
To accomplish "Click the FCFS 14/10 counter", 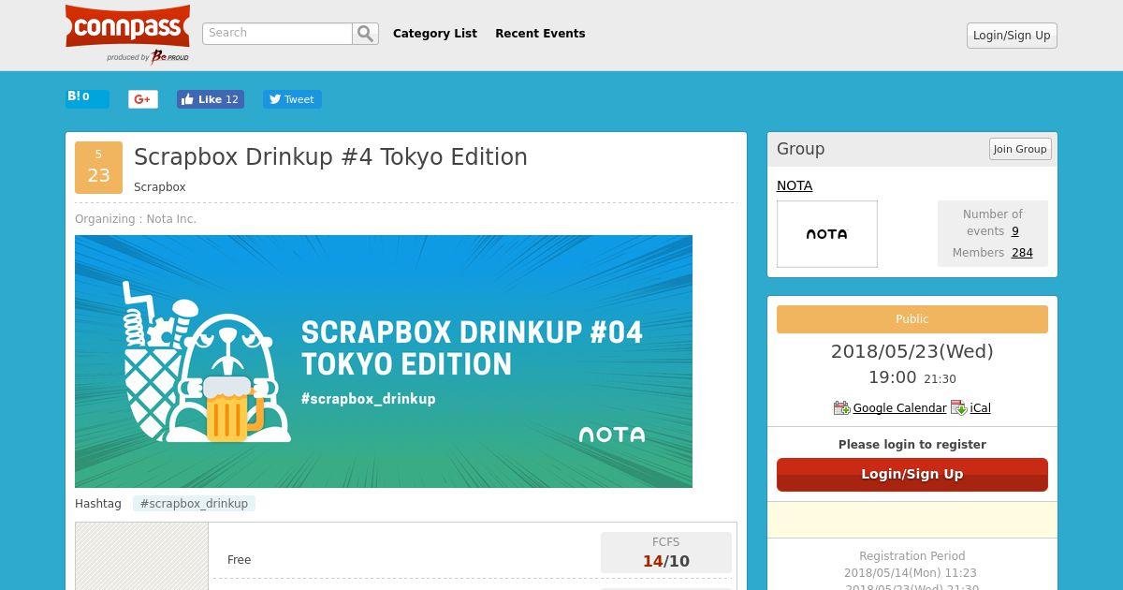I will point(666,553).
